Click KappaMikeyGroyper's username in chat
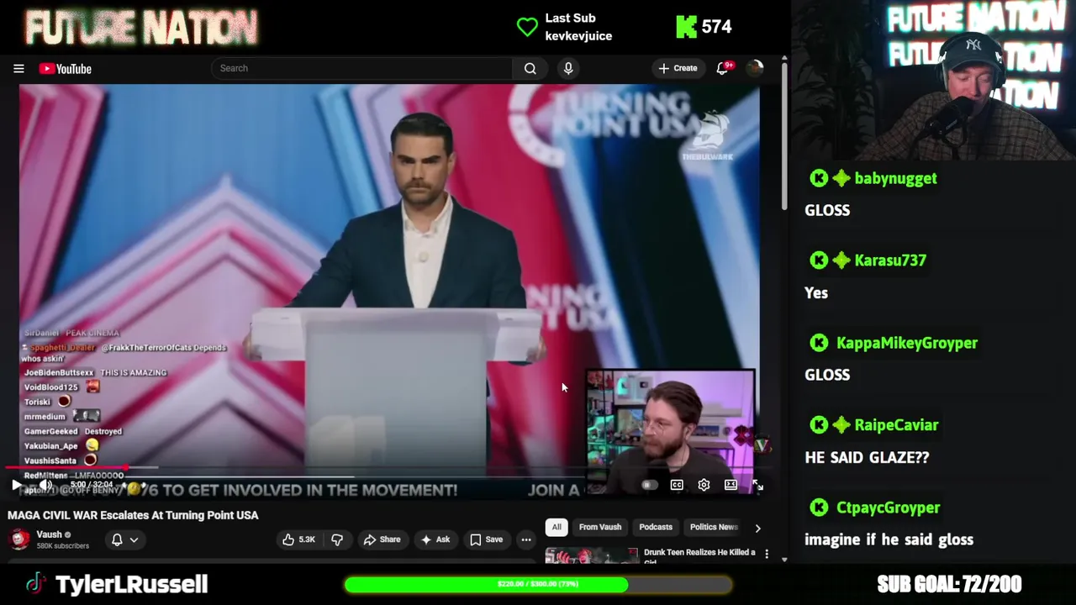The image size is (1076, 605). tap(907, 343)
